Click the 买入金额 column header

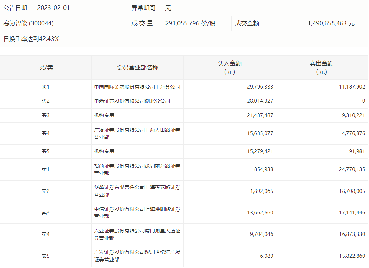pos(230,67)
